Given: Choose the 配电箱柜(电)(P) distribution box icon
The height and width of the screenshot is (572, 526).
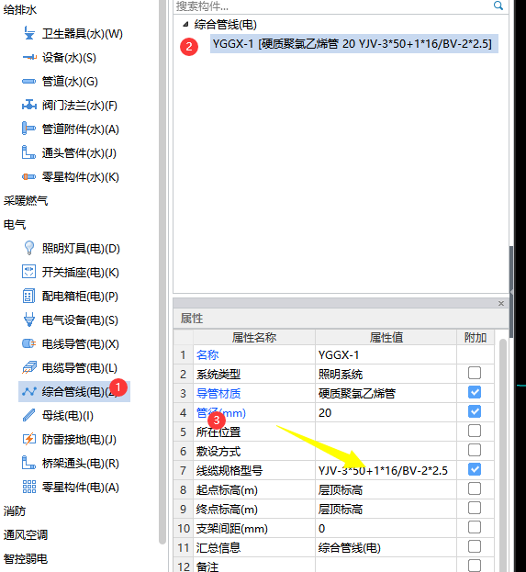Looking at the screenshot, I should (29, 296).
